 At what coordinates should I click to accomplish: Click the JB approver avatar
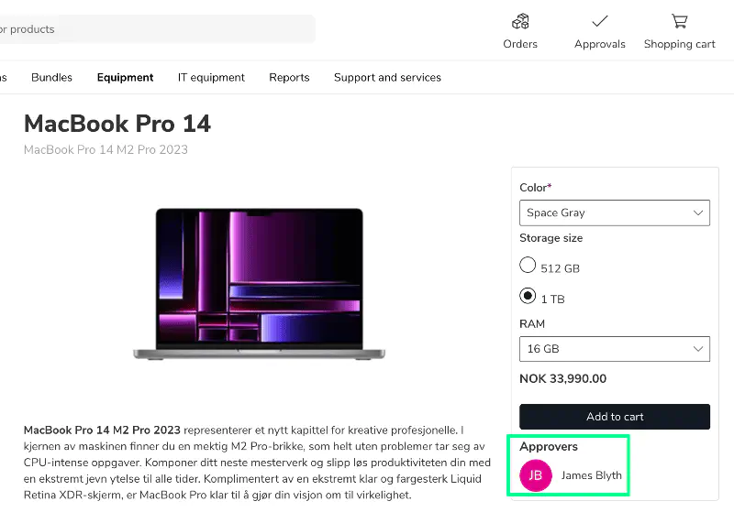click(x=536, y=475)
